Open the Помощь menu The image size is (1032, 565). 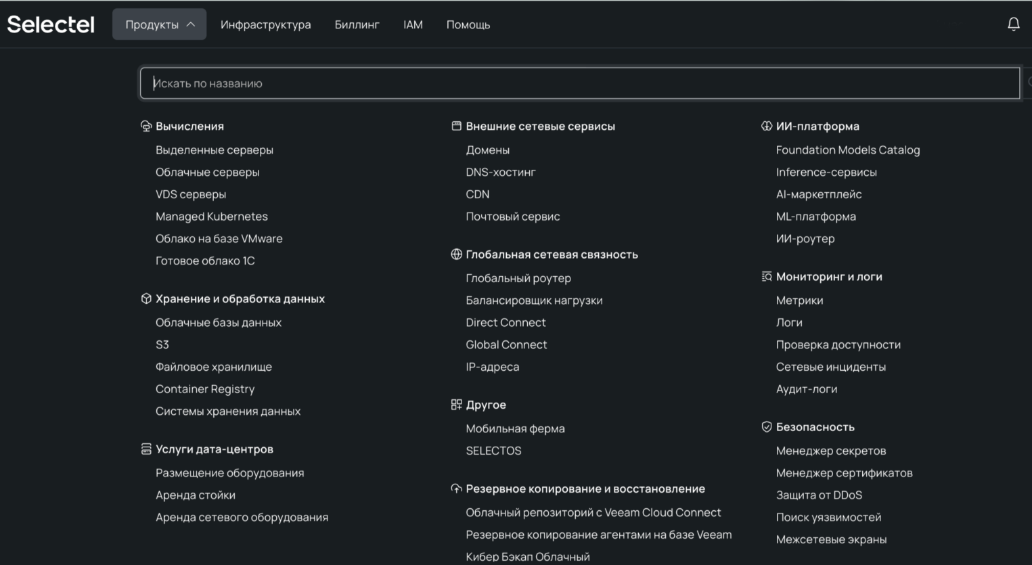point(468,24)
